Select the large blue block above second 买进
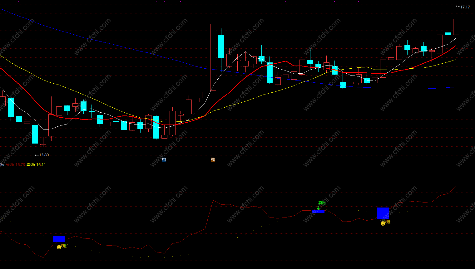This screenshot has width=475, height=269. pos(383,213)
